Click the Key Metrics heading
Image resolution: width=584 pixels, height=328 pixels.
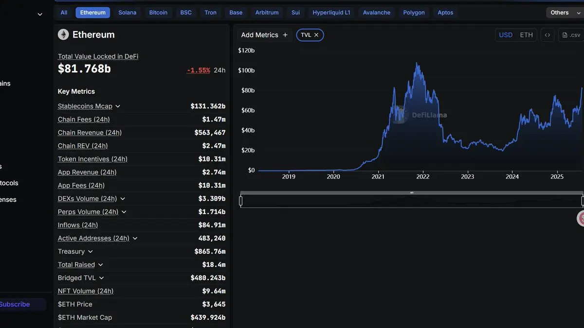pos(76,91)
